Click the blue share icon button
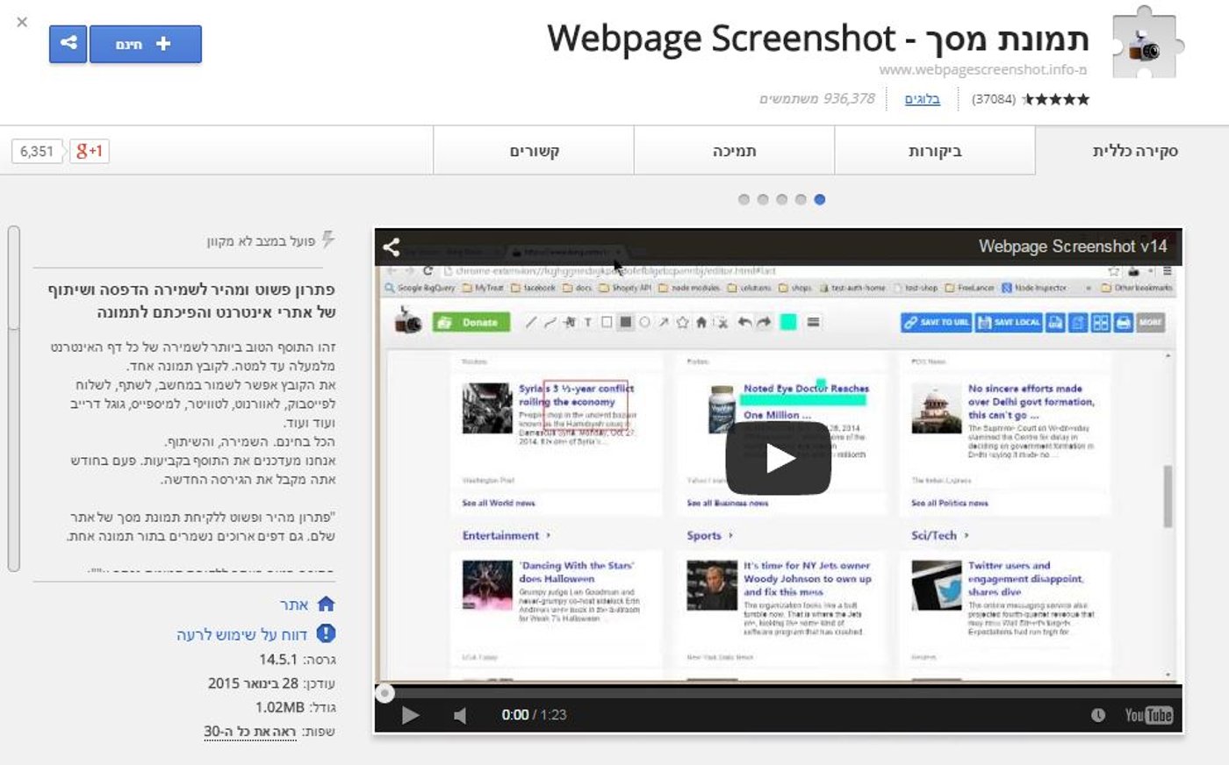This screenshot has width=1229, height=765. click(x=68, y=44)
